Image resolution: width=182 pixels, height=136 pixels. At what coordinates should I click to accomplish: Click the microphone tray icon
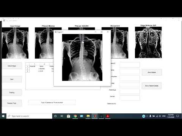(x=150, y=116)
